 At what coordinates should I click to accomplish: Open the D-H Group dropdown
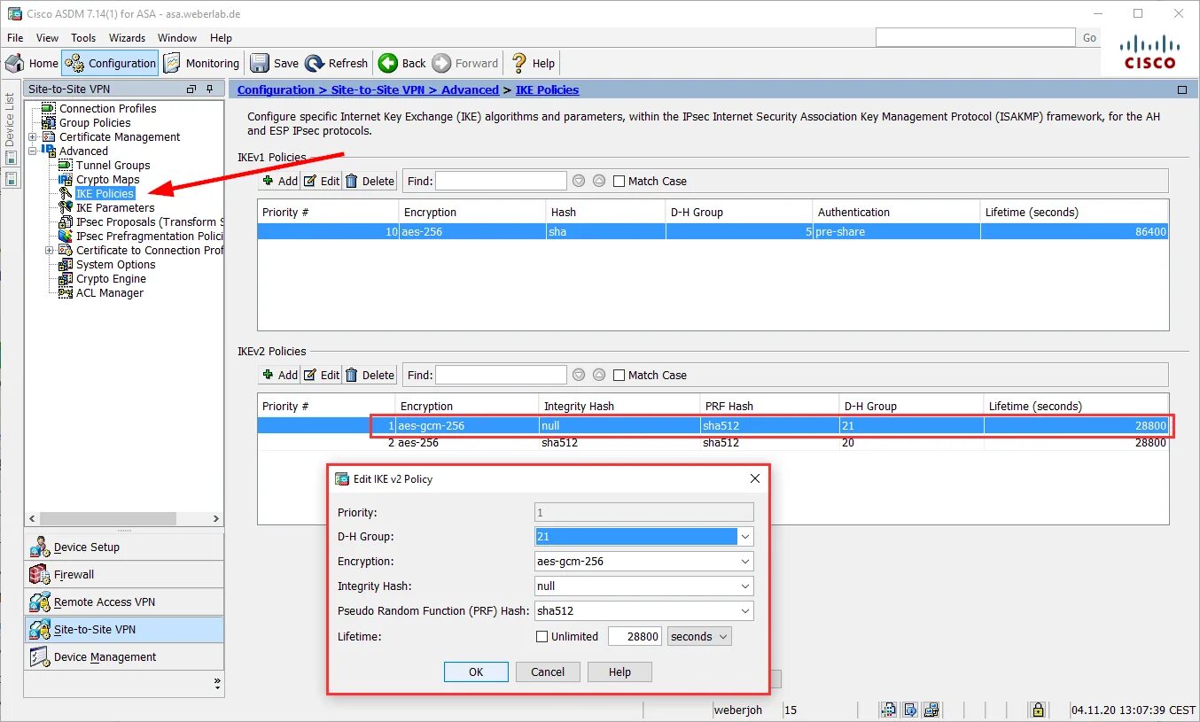tap(745, 536)
